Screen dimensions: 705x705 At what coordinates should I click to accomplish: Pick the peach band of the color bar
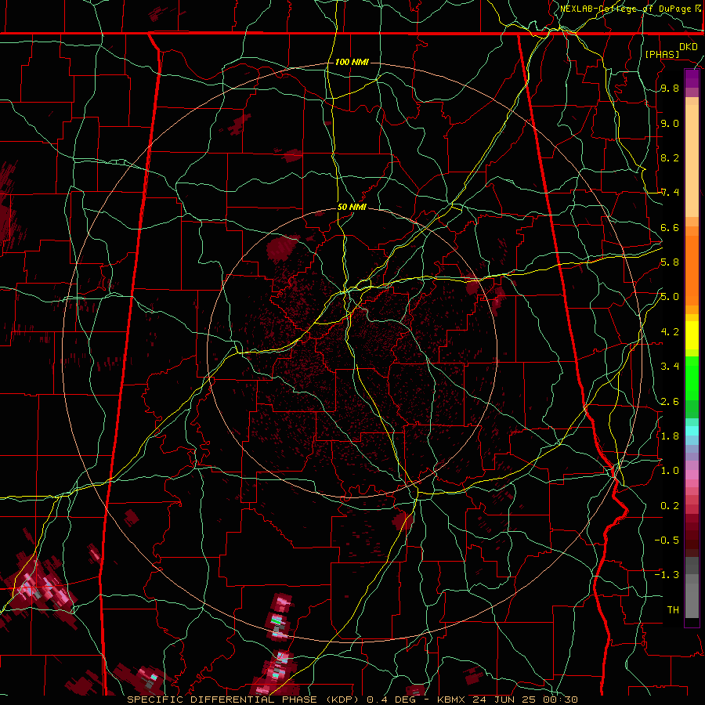[692, 157]
